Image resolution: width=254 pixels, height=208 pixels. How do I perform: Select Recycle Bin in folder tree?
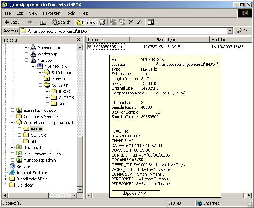(26, 166)
